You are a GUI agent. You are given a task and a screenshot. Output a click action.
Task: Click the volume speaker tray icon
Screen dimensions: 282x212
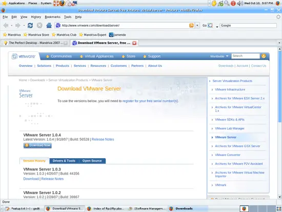click(x=240, y=3)
